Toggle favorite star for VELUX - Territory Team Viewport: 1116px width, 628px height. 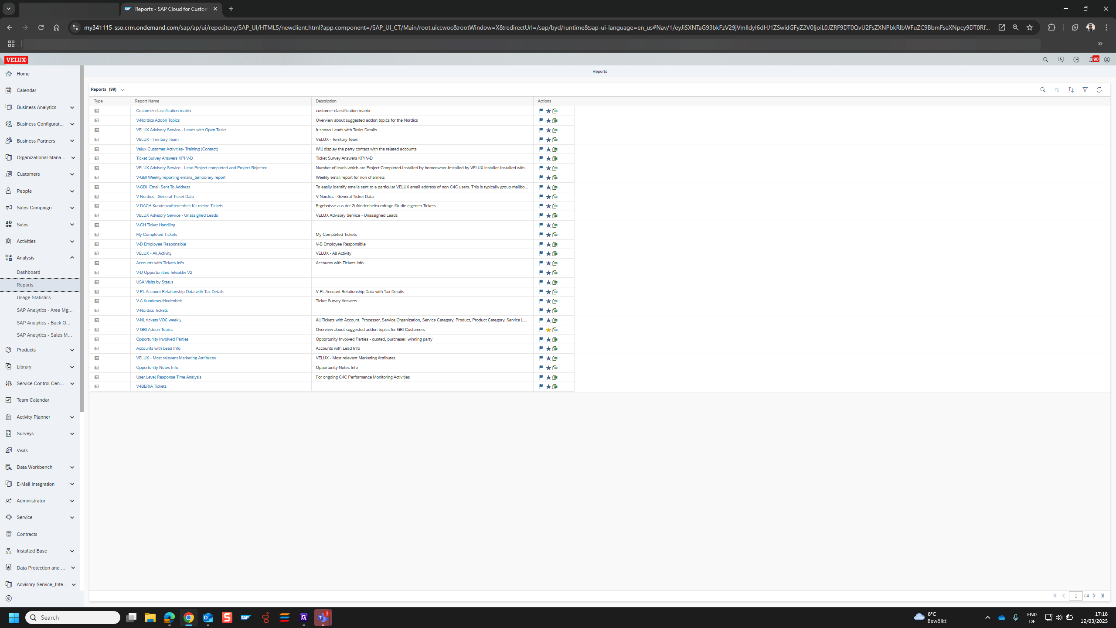(x=548, y=140)
